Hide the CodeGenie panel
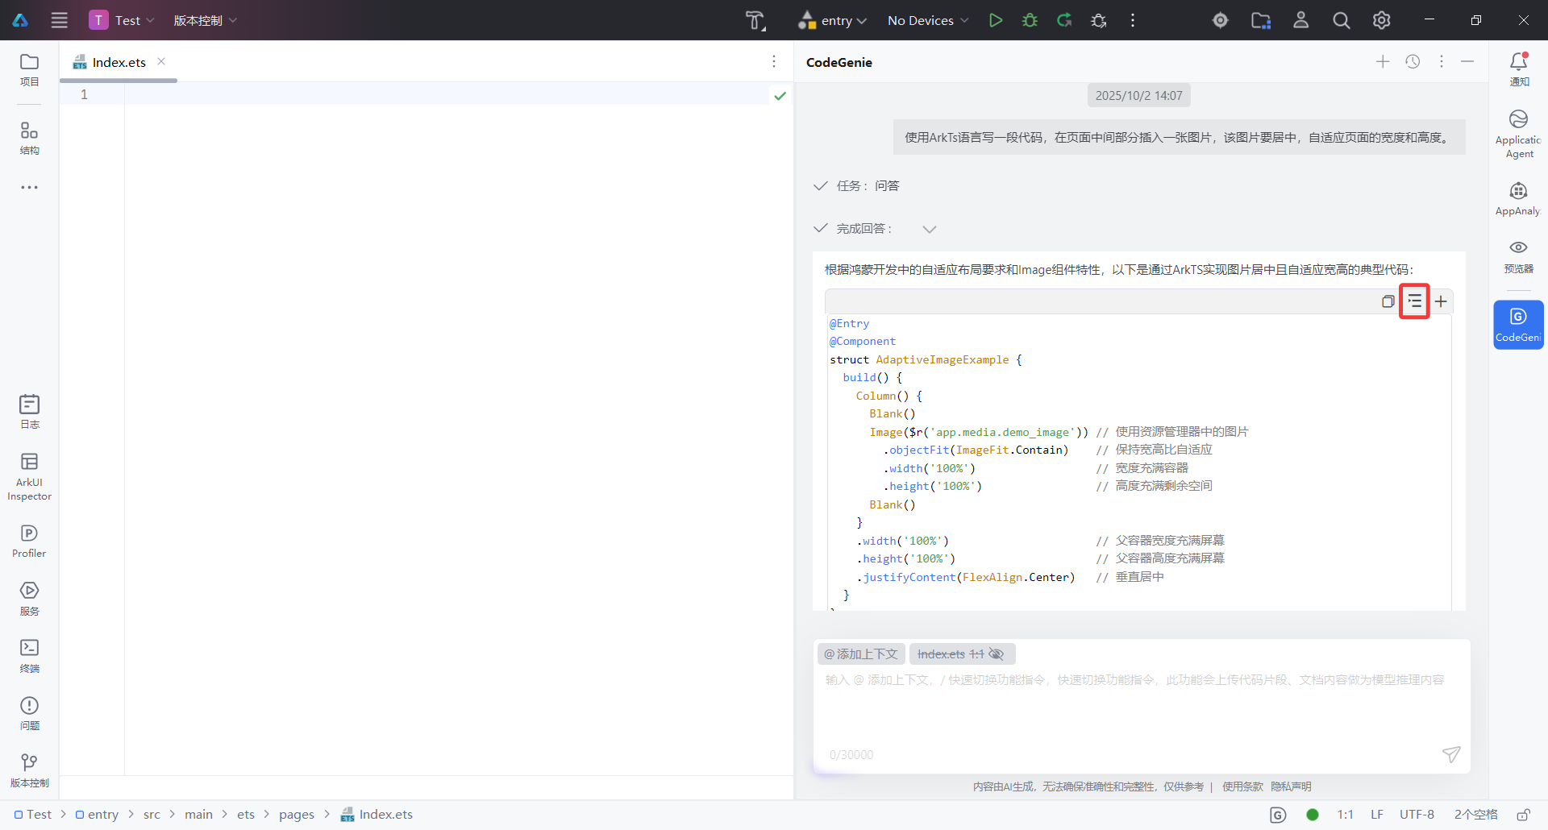 (x=1467, y=62)
